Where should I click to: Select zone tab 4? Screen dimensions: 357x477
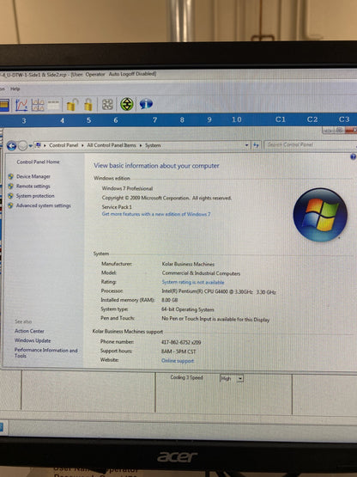point(63,120)
